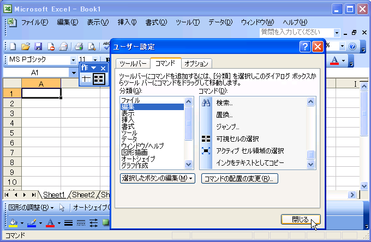This screenshot has height=242, width=371.
Task: Click the Open folder icon in toolbar
Action: (26, 46)
